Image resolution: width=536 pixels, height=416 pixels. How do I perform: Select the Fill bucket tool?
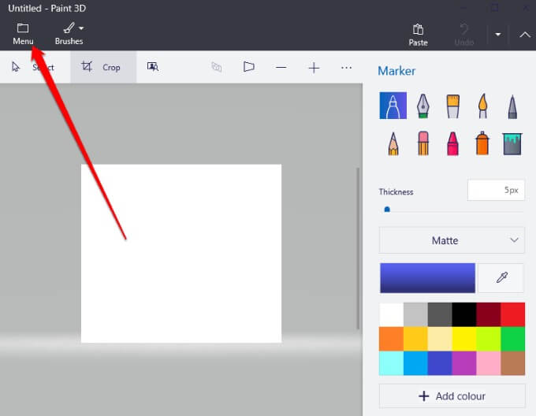(x=512, y=143)
